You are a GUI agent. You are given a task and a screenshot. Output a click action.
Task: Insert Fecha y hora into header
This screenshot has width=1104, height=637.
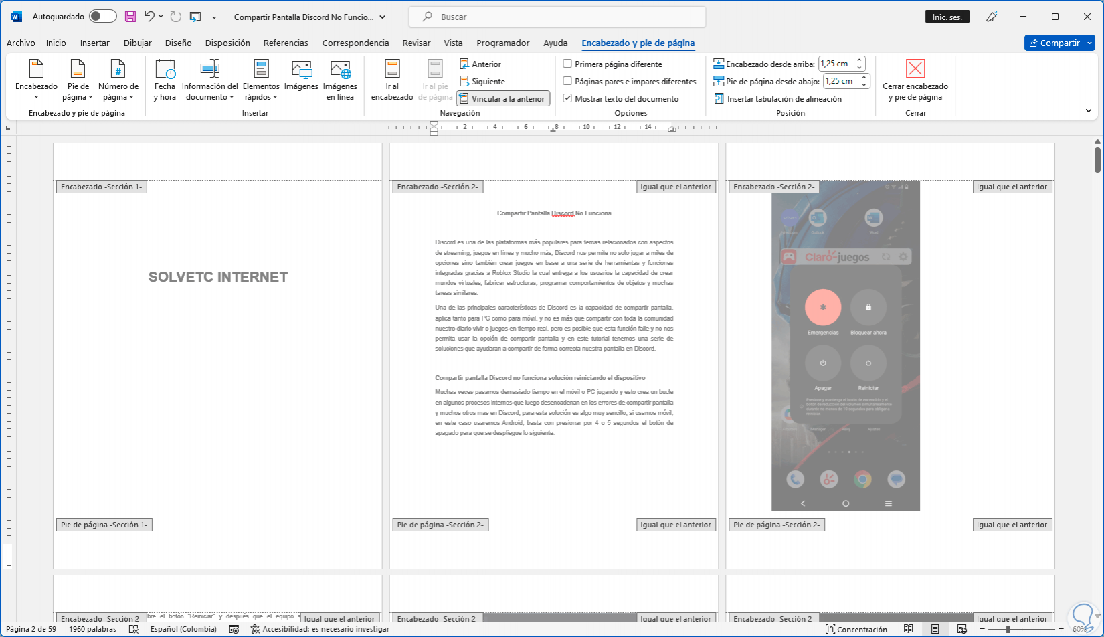165,80
